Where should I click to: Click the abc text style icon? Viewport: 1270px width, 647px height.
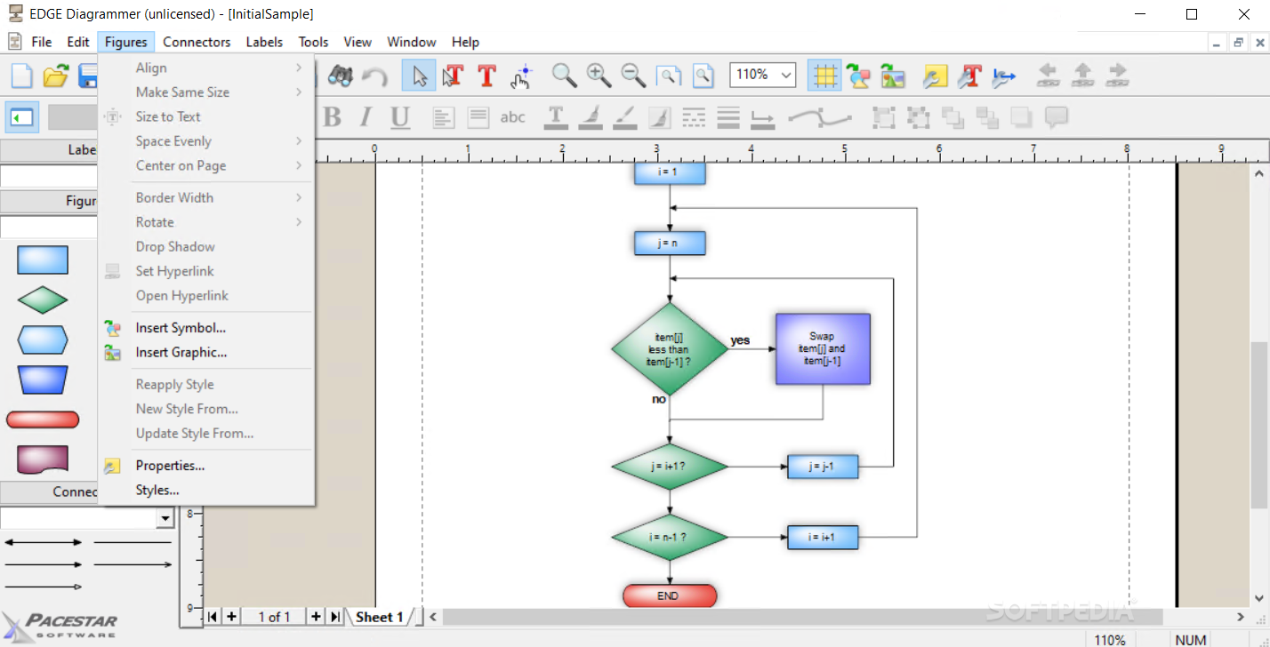coord(513,117)
